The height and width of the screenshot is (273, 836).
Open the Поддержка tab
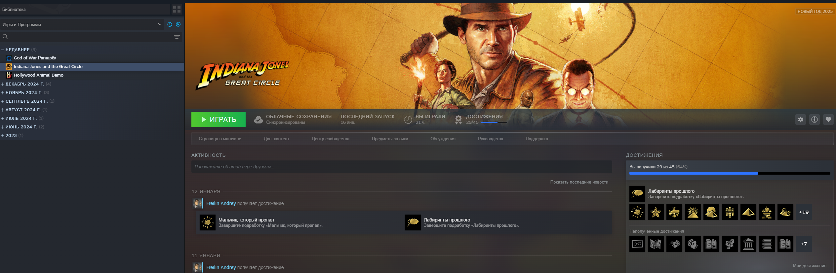coord(537,139)
